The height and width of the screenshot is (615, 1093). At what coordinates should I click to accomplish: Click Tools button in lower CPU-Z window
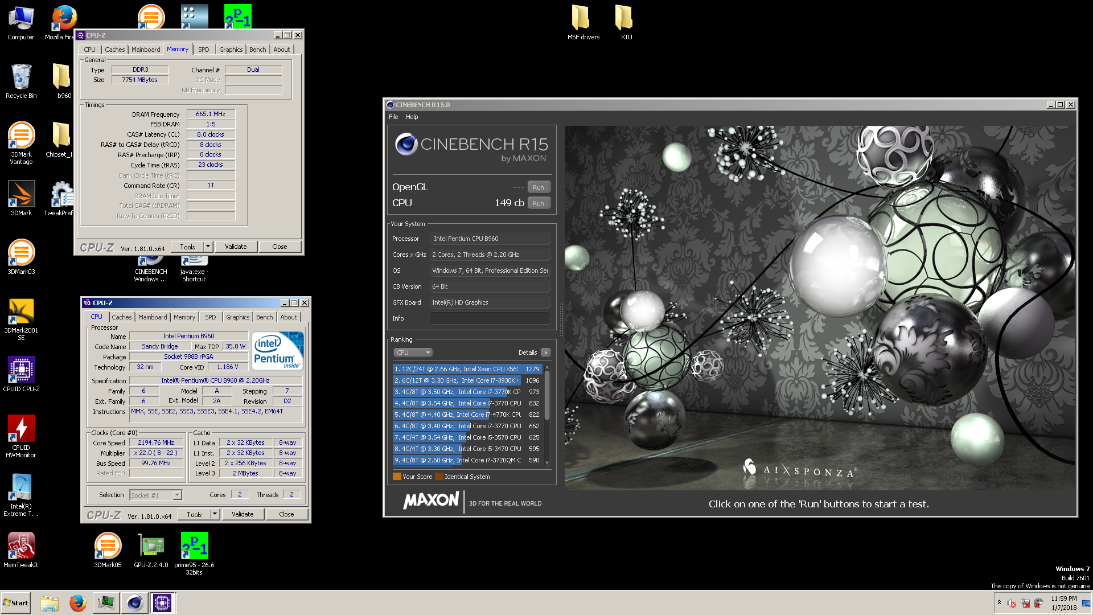click(x=194, y=514)
